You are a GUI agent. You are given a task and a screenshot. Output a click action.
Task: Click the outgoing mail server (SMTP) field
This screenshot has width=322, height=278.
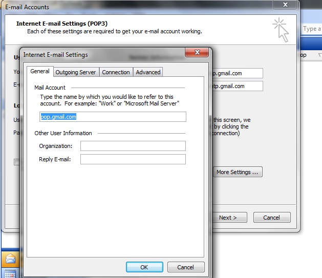(x=238, y=86)
